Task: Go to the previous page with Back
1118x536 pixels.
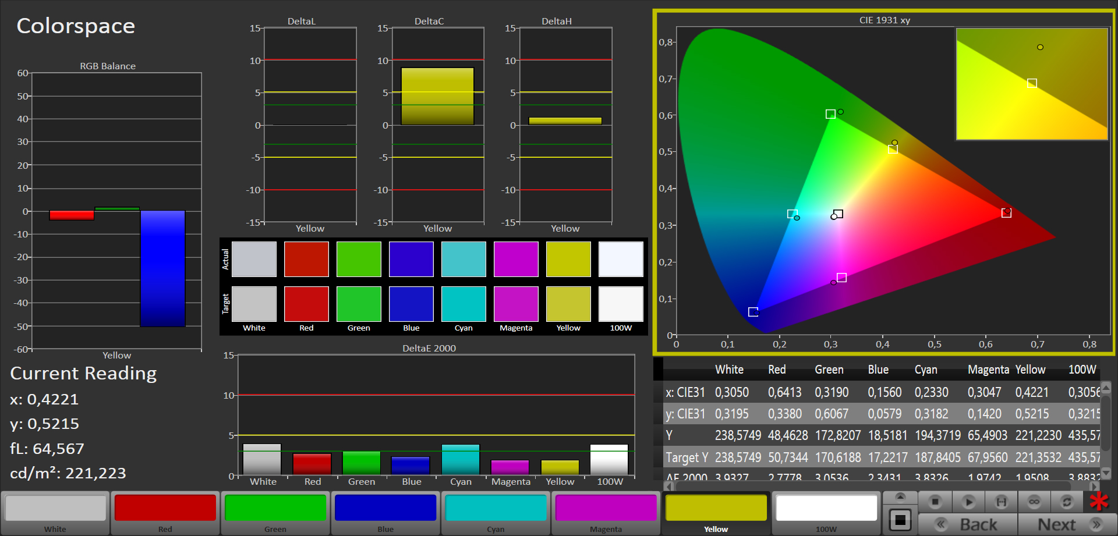Action: tap(968, 524)
